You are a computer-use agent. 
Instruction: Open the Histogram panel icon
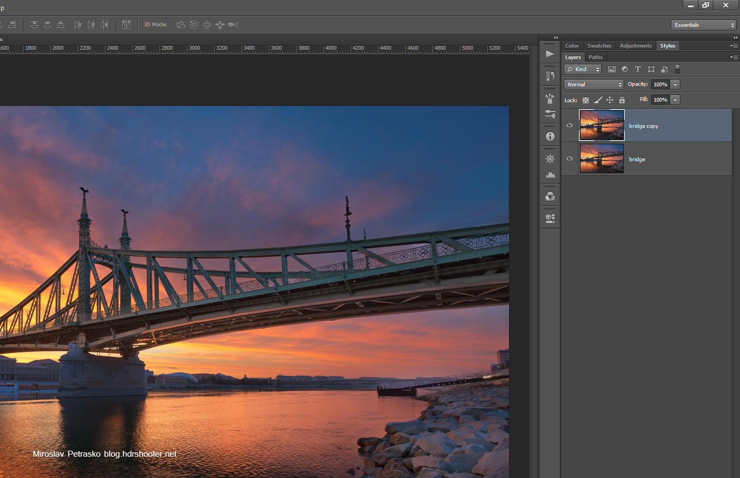(550, 174)
